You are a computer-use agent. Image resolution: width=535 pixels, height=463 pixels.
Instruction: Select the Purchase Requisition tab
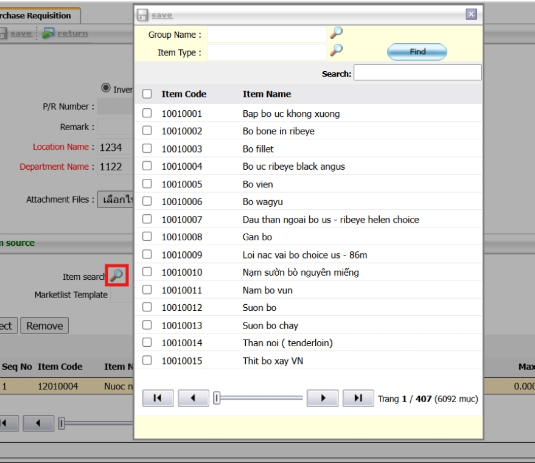coord(40,16)
